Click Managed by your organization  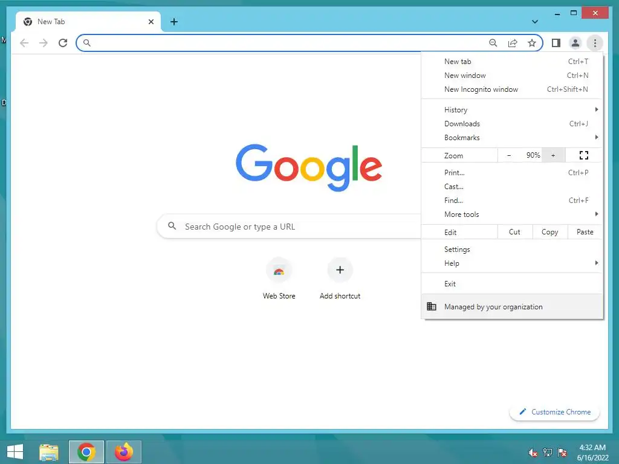pyautogui.click(x=512, y=306)
